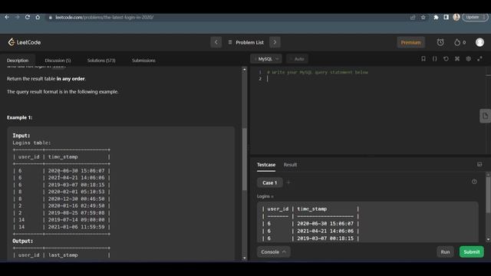The height and width of the screenshot is (276, 491).
Task: Click the testcase panel scrollbar
Action: pyautogui.click(x=488, y=194)
